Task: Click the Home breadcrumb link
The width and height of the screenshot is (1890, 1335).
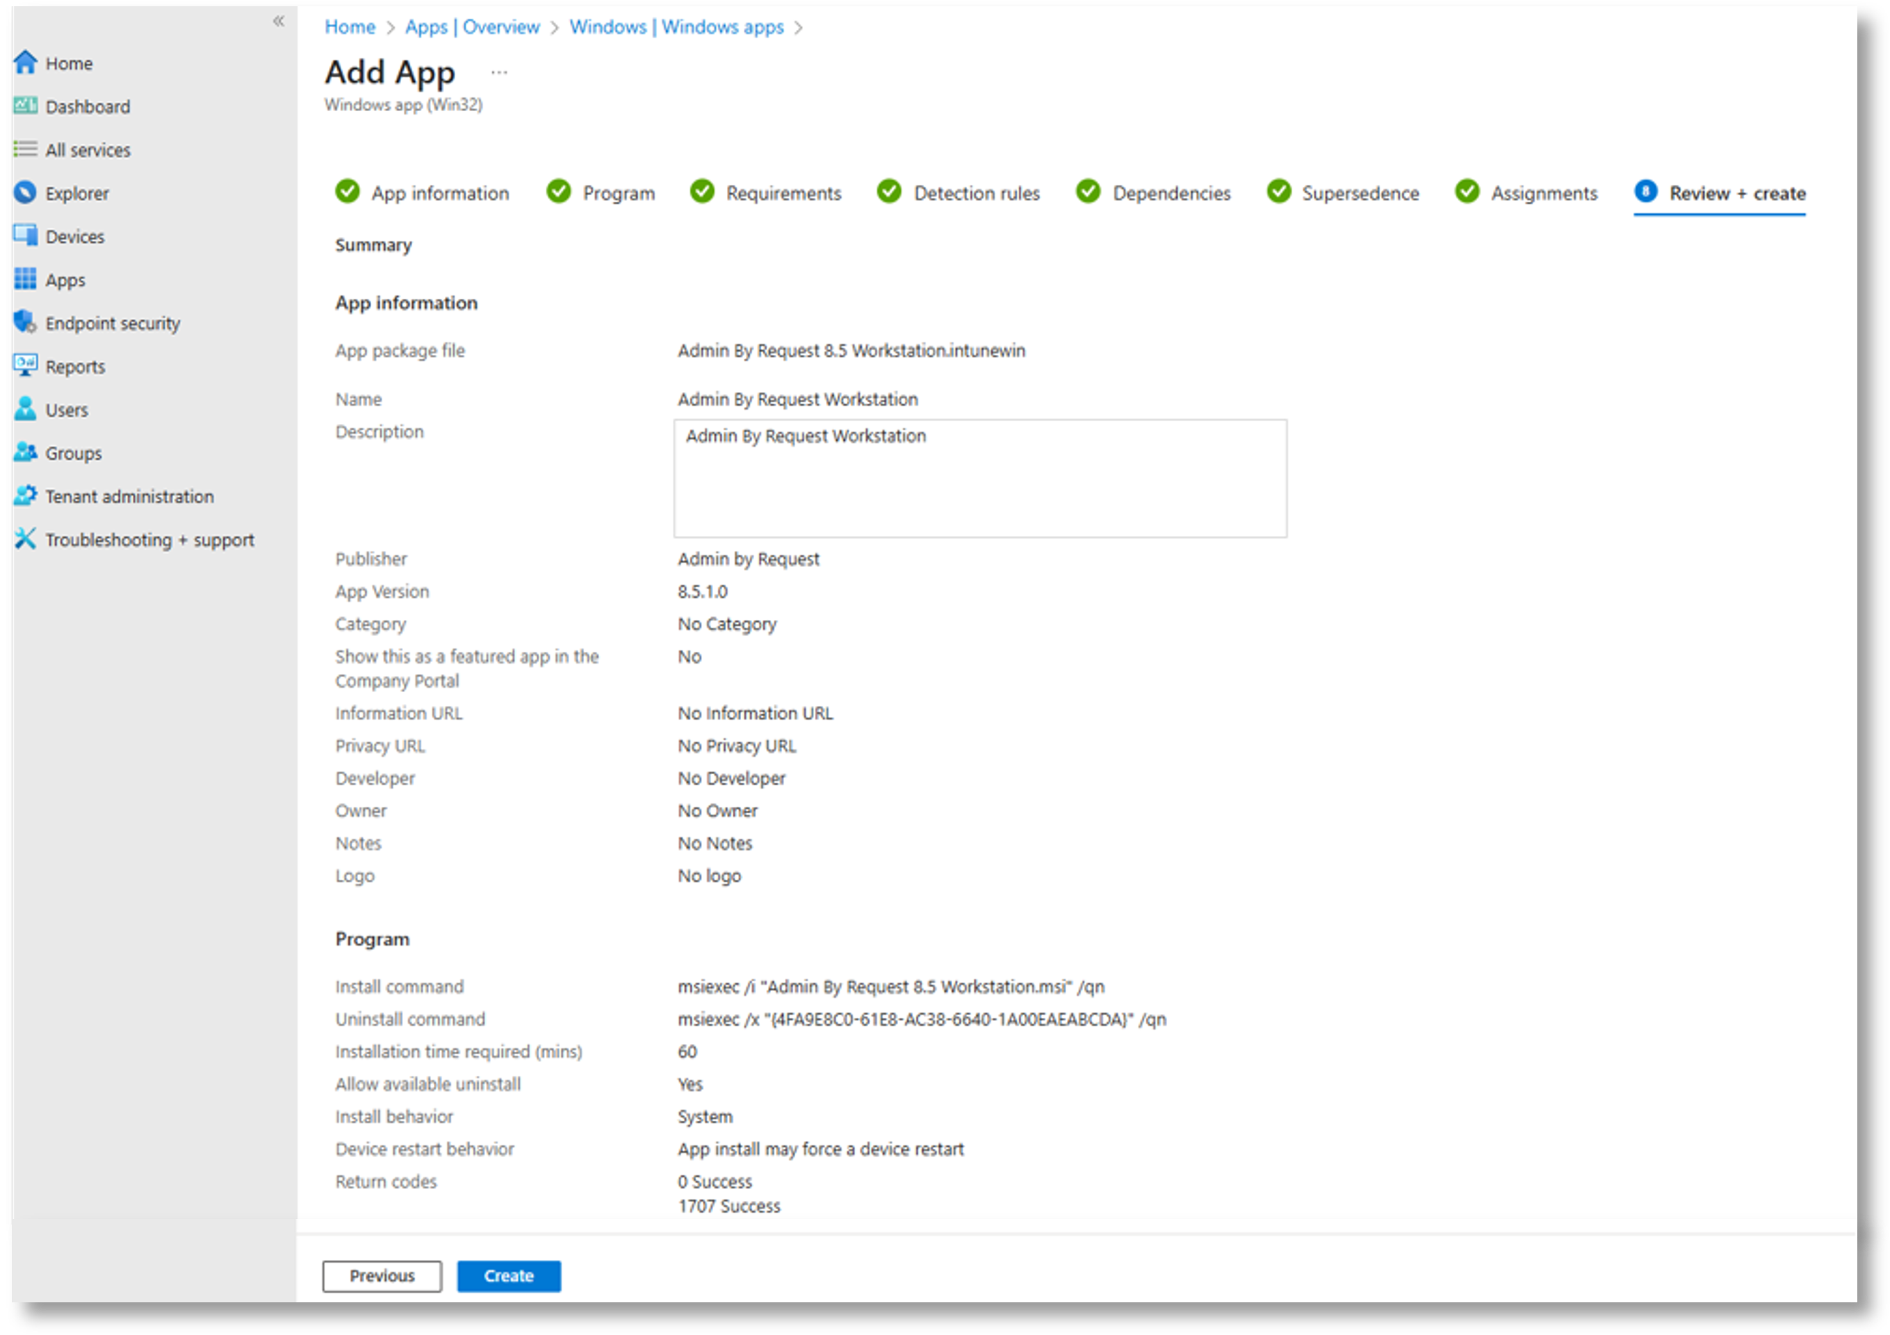Action: [x=350, y=27]
